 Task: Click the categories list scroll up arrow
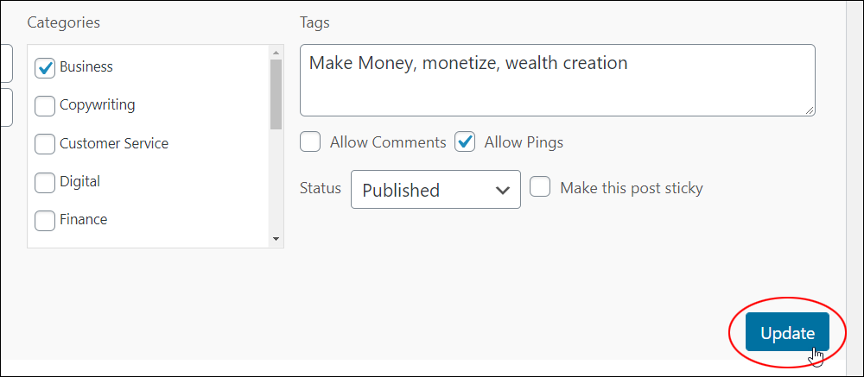point(276,53)
